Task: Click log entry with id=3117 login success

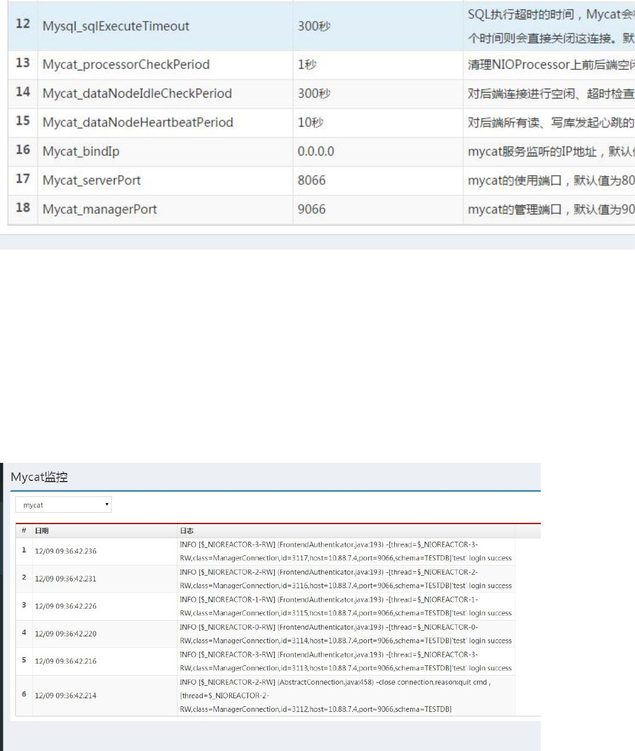Action: tap(346, 551)
